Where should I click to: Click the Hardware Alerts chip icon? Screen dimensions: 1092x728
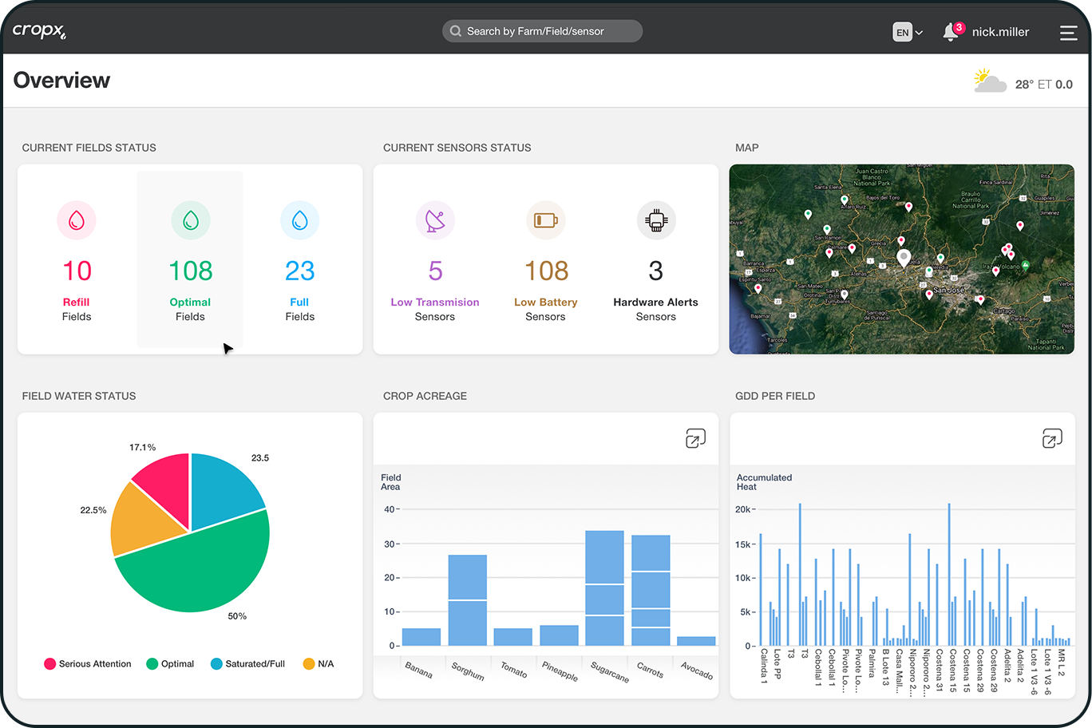656,220
